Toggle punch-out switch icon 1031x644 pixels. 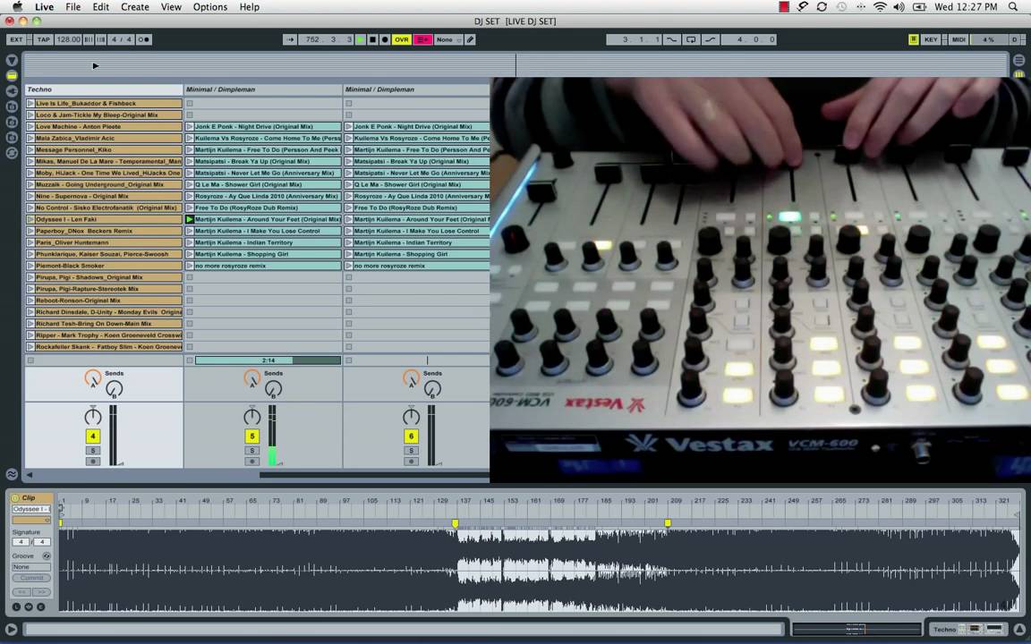711,39
